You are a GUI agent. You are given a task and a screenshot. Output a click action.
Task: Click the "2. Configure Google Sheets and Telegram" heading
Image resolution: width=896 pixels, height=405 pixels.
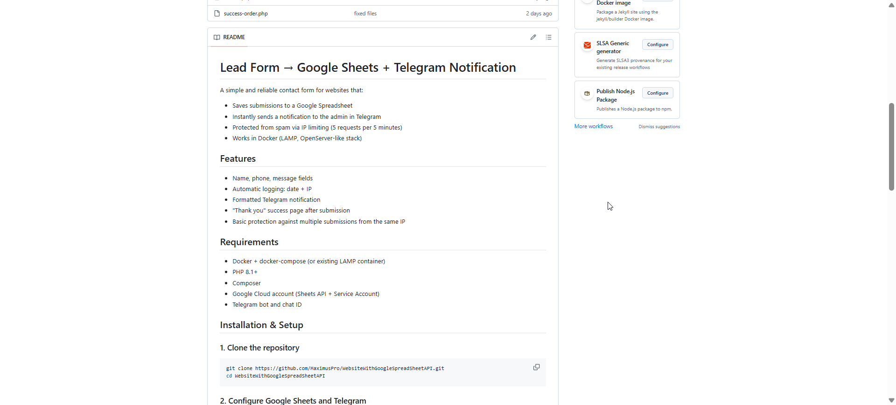(x=293, y=401)
